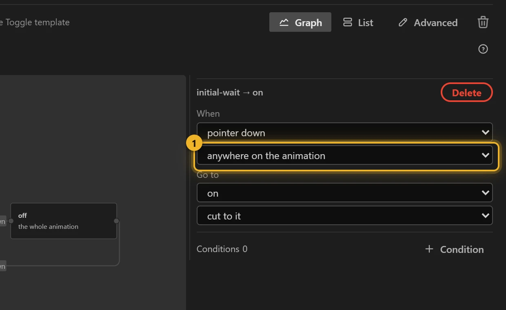Delete the template with the trash icon
506x310 pixels.
point(483,22)
